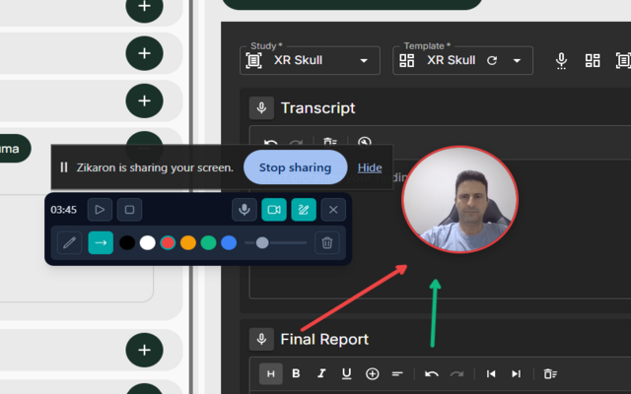631x394 pixels.
Task: Select the arrow drawing tool
Action: point(101,243)
